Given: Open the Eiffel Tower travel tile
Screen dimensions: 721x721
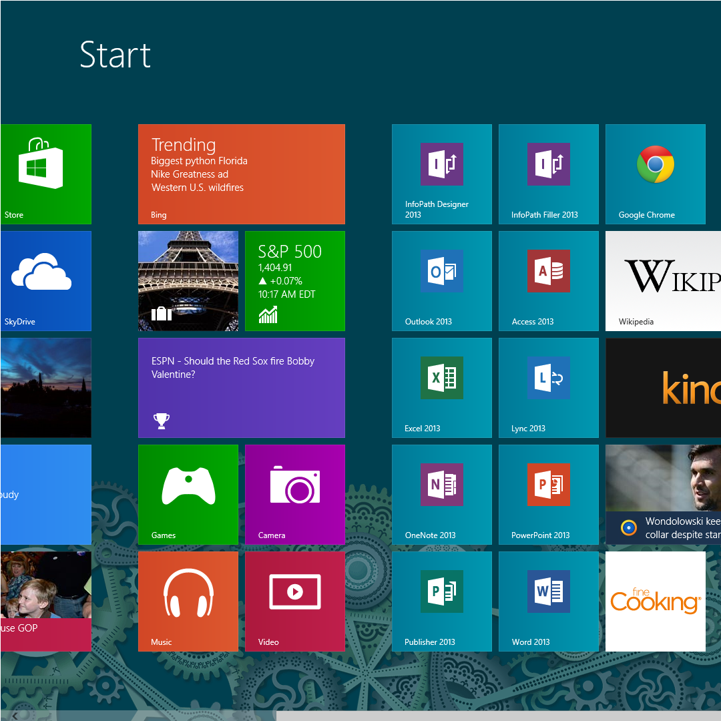Looking at the screenshot, I should [188, 280].
